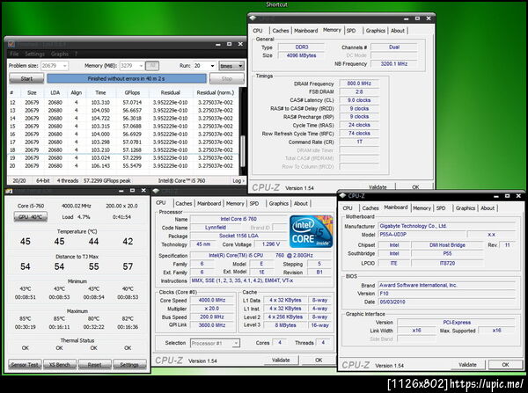This screenshot has width=528, height=393.
Task: Switch to SPD tab in Mainboard window
Action: [441, 208]
